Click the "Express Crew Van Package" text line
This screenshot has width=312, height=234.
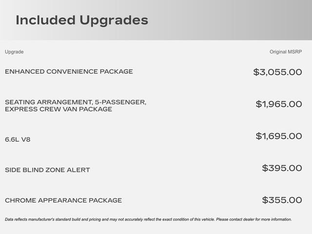pyautogui.click(x=58, y=109)
